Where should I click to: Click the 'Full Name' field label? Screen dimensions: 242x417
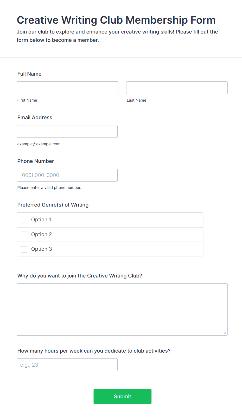click(29, 74)
